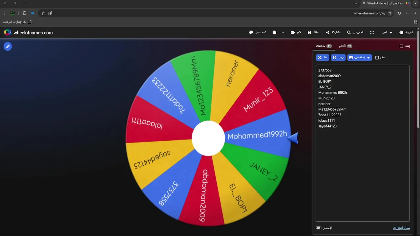Click the address bar URL wheelofnames.com/ar/
The image size is (420, 236).
point(370,13)
